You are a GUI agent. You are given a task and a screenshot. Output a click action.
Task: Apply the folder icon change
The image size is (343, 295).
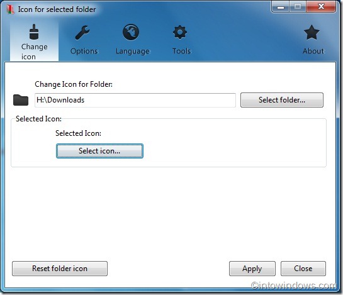coord(252,269)
